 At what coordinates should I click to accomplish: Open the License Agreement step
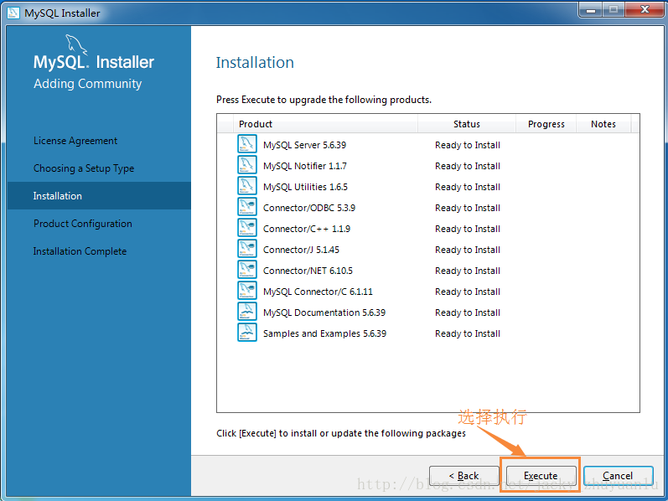pos(75,141)
